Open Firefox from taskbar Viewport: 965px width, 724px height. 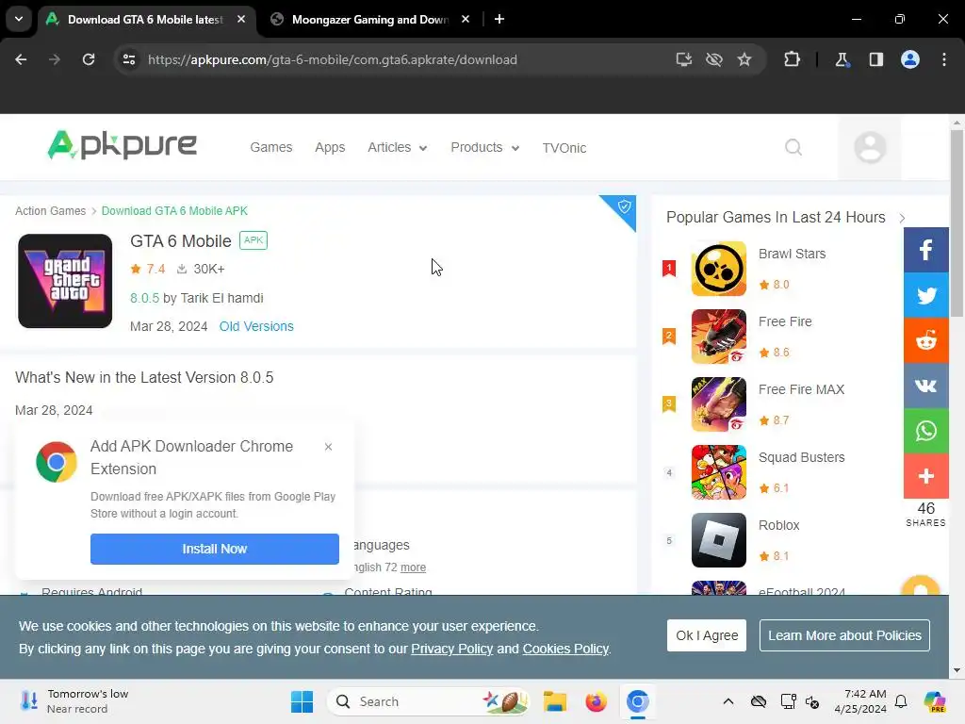596,701
